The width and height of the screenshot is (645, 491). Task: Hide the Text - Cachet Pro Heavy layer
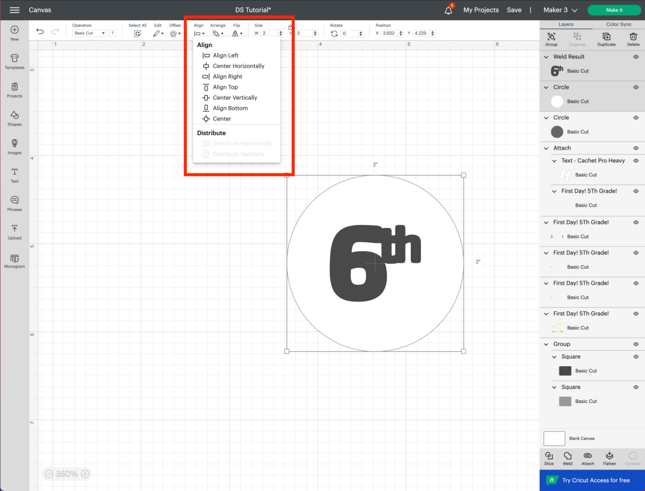[635, 160]
